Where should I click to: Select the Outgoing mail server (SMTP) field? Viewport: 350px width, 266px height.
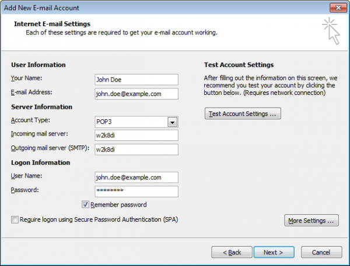(x=136, y=150)
